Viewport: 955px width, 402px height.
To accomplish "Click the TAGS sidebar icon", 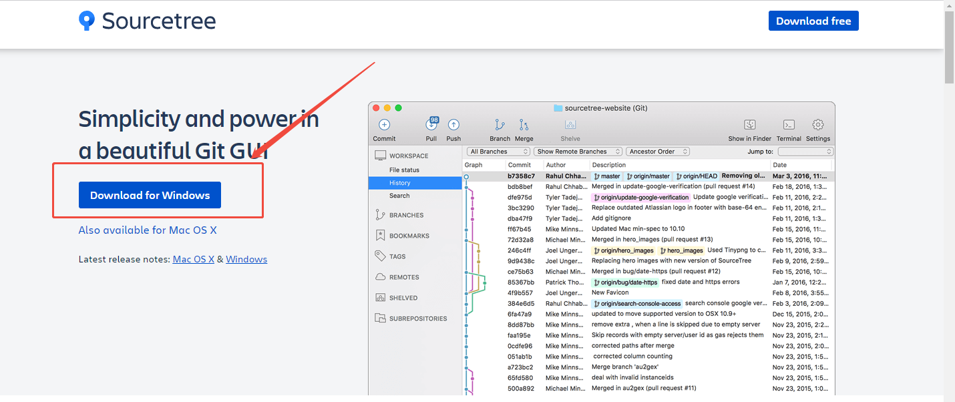I will (380, 256).
